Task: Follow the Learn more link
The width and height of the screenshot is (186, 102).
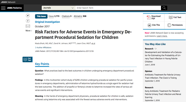Action: [x=162, y=36]
